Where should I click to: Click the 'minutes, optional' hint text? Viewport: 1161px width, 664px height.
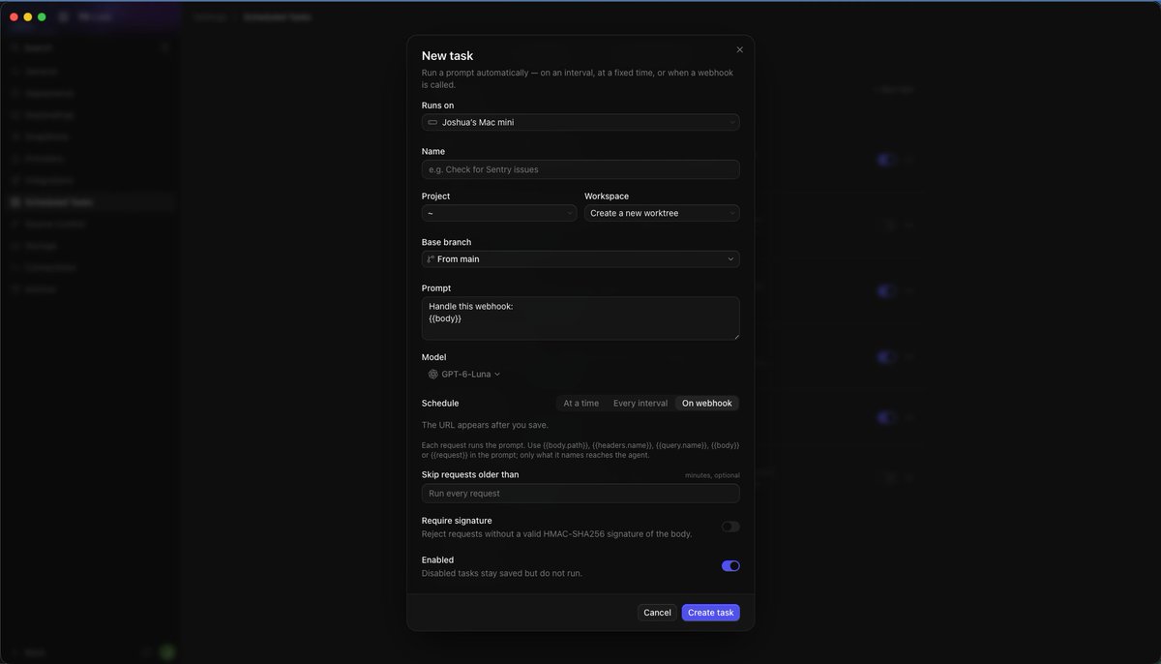tap(712, 475)
